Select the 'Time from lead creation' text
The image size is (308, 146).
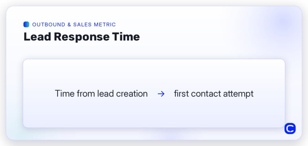[101, 94]
